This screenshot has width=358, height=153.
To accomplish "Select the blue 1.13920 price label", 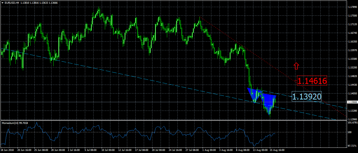I will [307, 97].
